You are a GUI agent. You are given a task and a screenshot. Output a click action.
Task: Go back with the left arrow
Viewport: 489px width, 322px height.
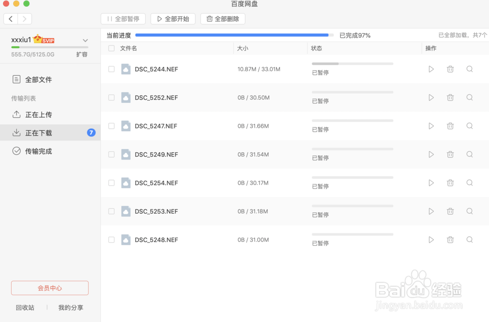[11, 19]
